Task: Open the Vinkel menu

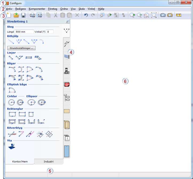Action: [x=91, y=9]
